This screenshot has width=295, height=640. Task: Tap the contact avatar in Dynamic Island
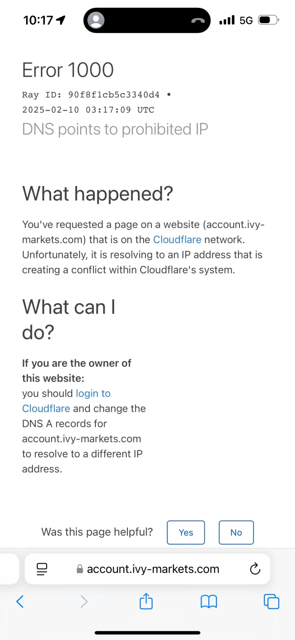(96, 21)
